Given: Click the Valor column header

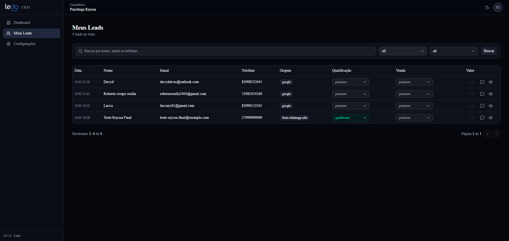Looking at the screenshot, I should tap(470, 71).
